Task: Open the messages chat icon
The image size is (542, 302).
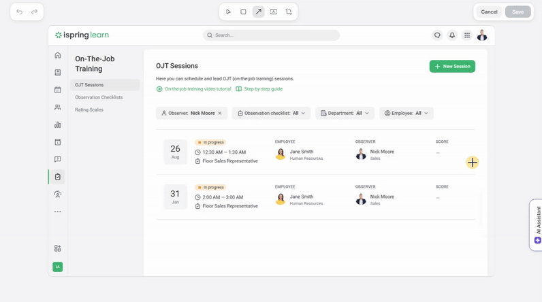Action: click(x=437, y=35)
